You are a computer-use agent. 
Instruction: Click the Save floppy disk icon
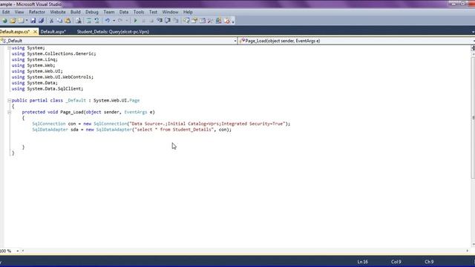click(33, 21)
